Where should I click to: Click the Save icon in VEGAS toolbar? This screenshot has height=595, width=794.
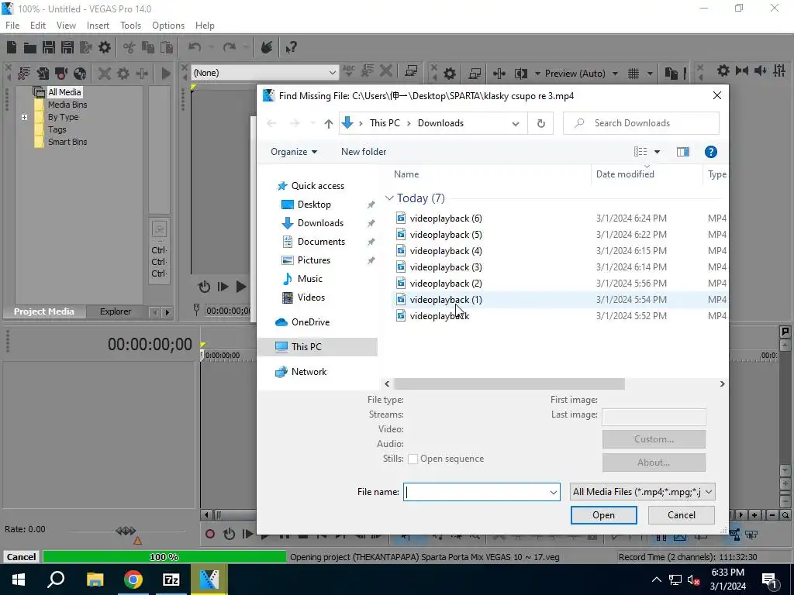click(x=49, y=47)
